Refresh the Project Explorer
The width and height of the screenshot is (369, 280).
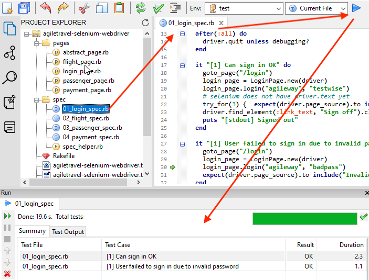pyautogui.click(x=145, y=23)
